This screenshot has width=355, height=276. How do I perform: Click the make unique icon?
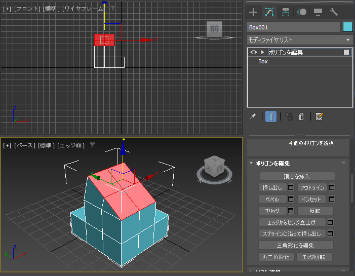click(x=289, y=116)
